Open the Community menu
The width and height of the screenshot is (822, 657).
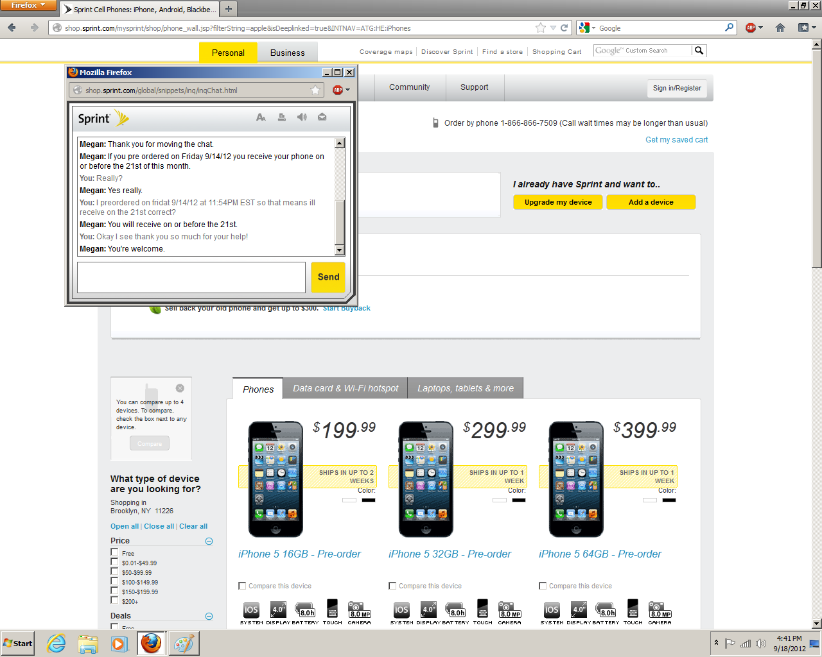pyautogui.click(x=409, y=87)
